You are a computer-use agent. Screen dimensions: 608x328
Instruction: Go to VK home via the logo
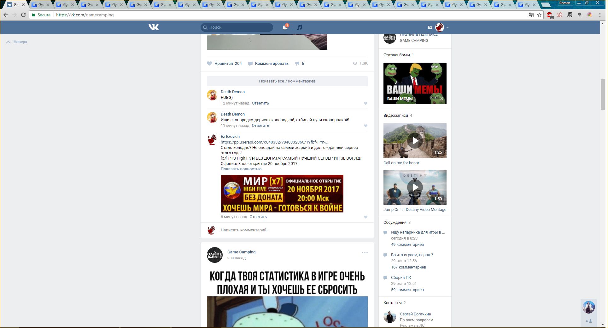(154, 27)
